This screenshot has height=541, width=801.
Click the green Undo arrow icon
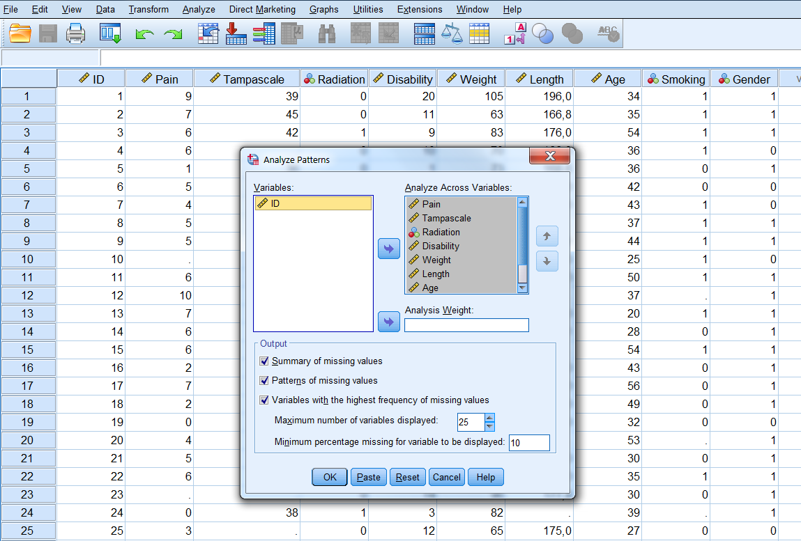tap(144, 33)
